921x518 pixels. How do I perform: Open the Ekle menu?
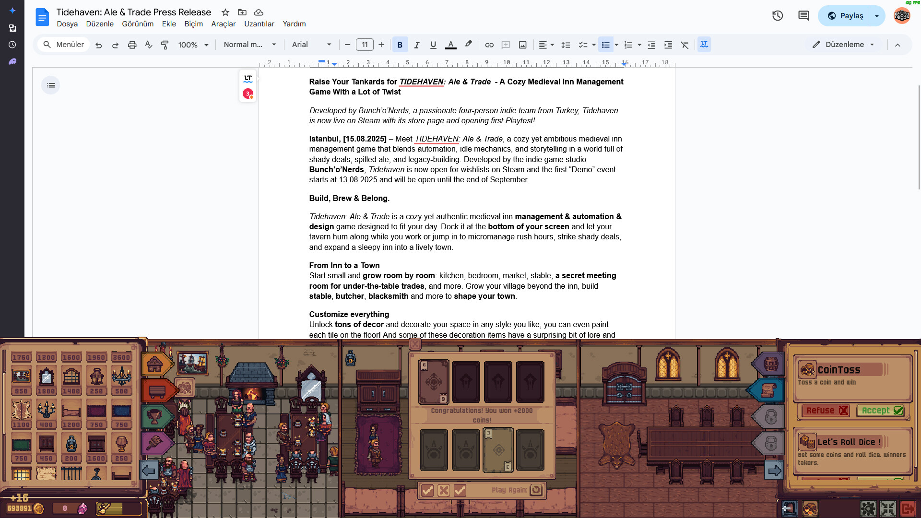pyautogui.click(x=169, y=24)
